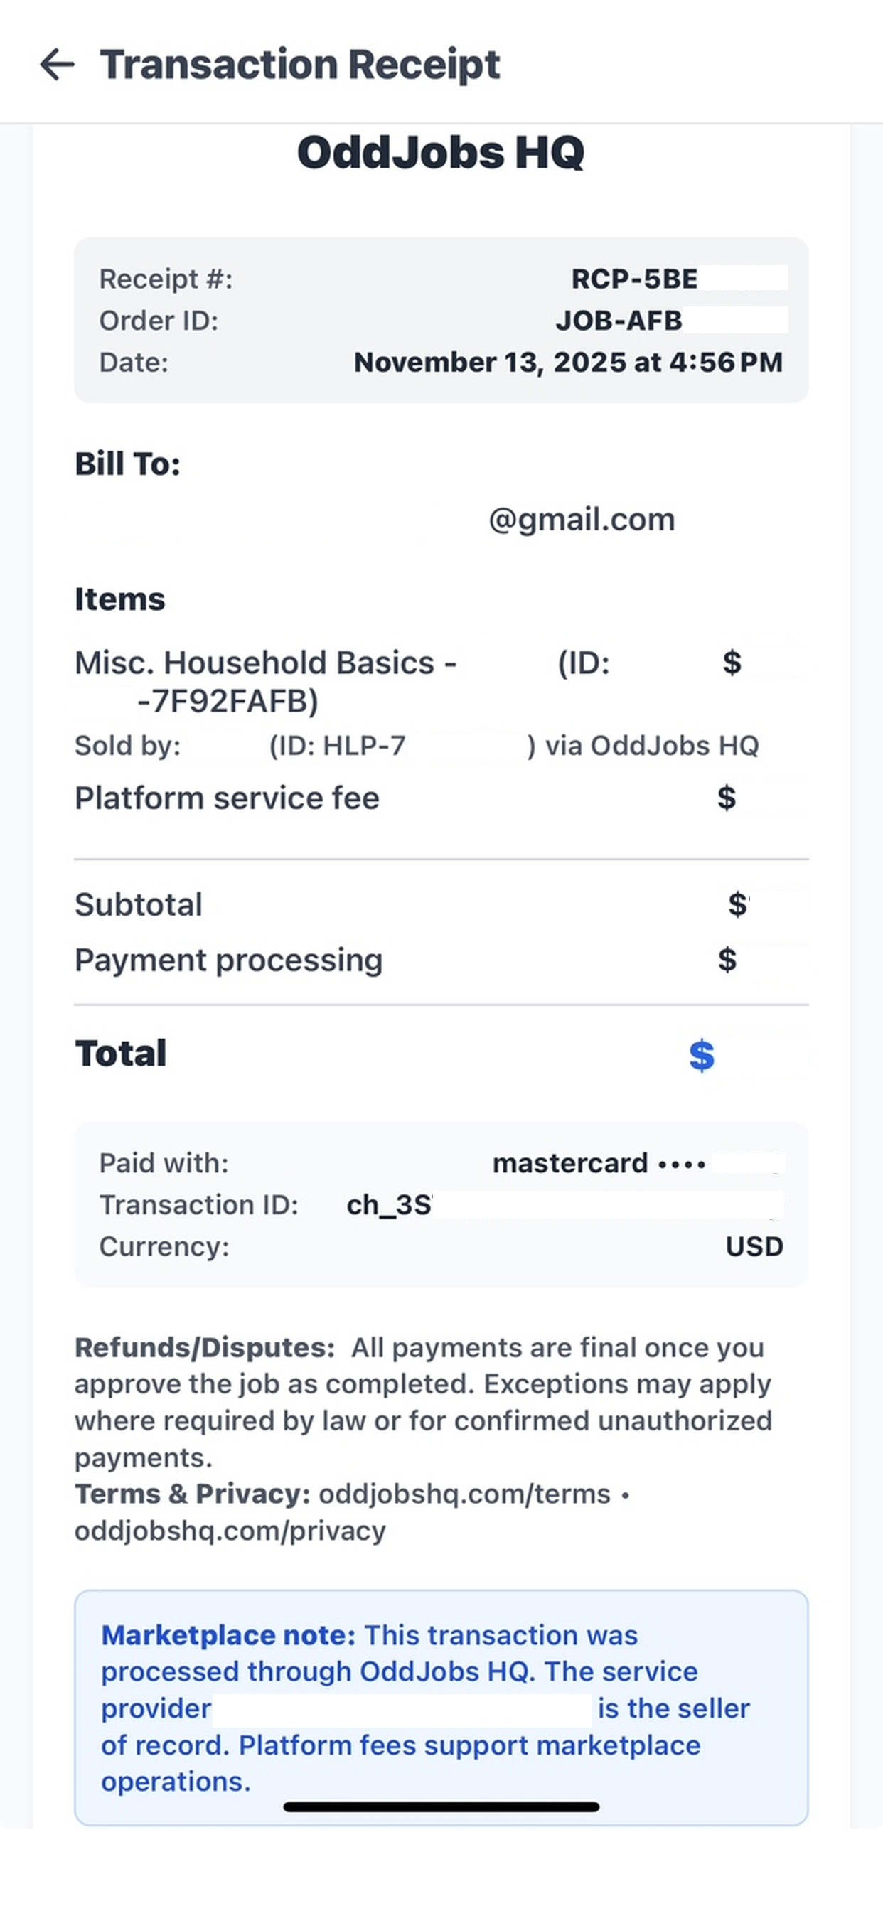
Task: Select the Transaction Receipt page title
Action: pos(300,64)
